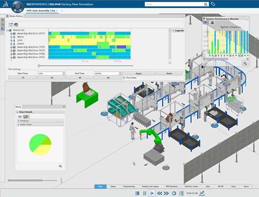Expand the John resource node

pyautogui.click(x=11, y=40)
